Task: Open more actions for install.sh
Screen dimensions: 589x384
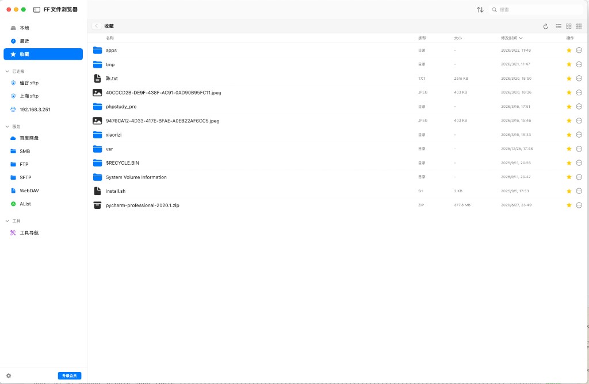Action: click(579, 191)
